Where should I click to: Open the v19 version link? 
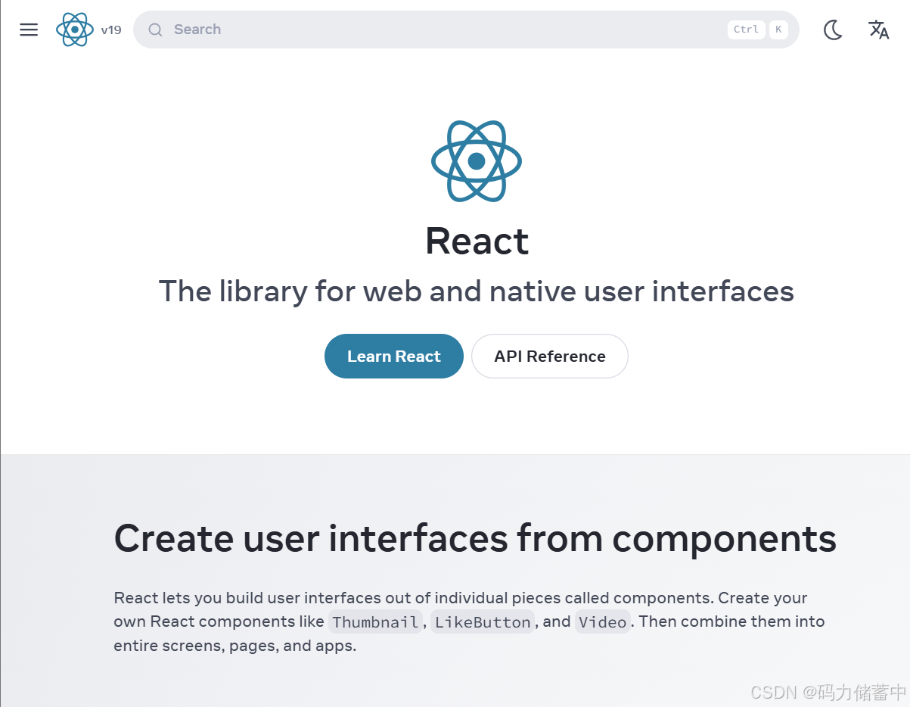coord(110,30)
